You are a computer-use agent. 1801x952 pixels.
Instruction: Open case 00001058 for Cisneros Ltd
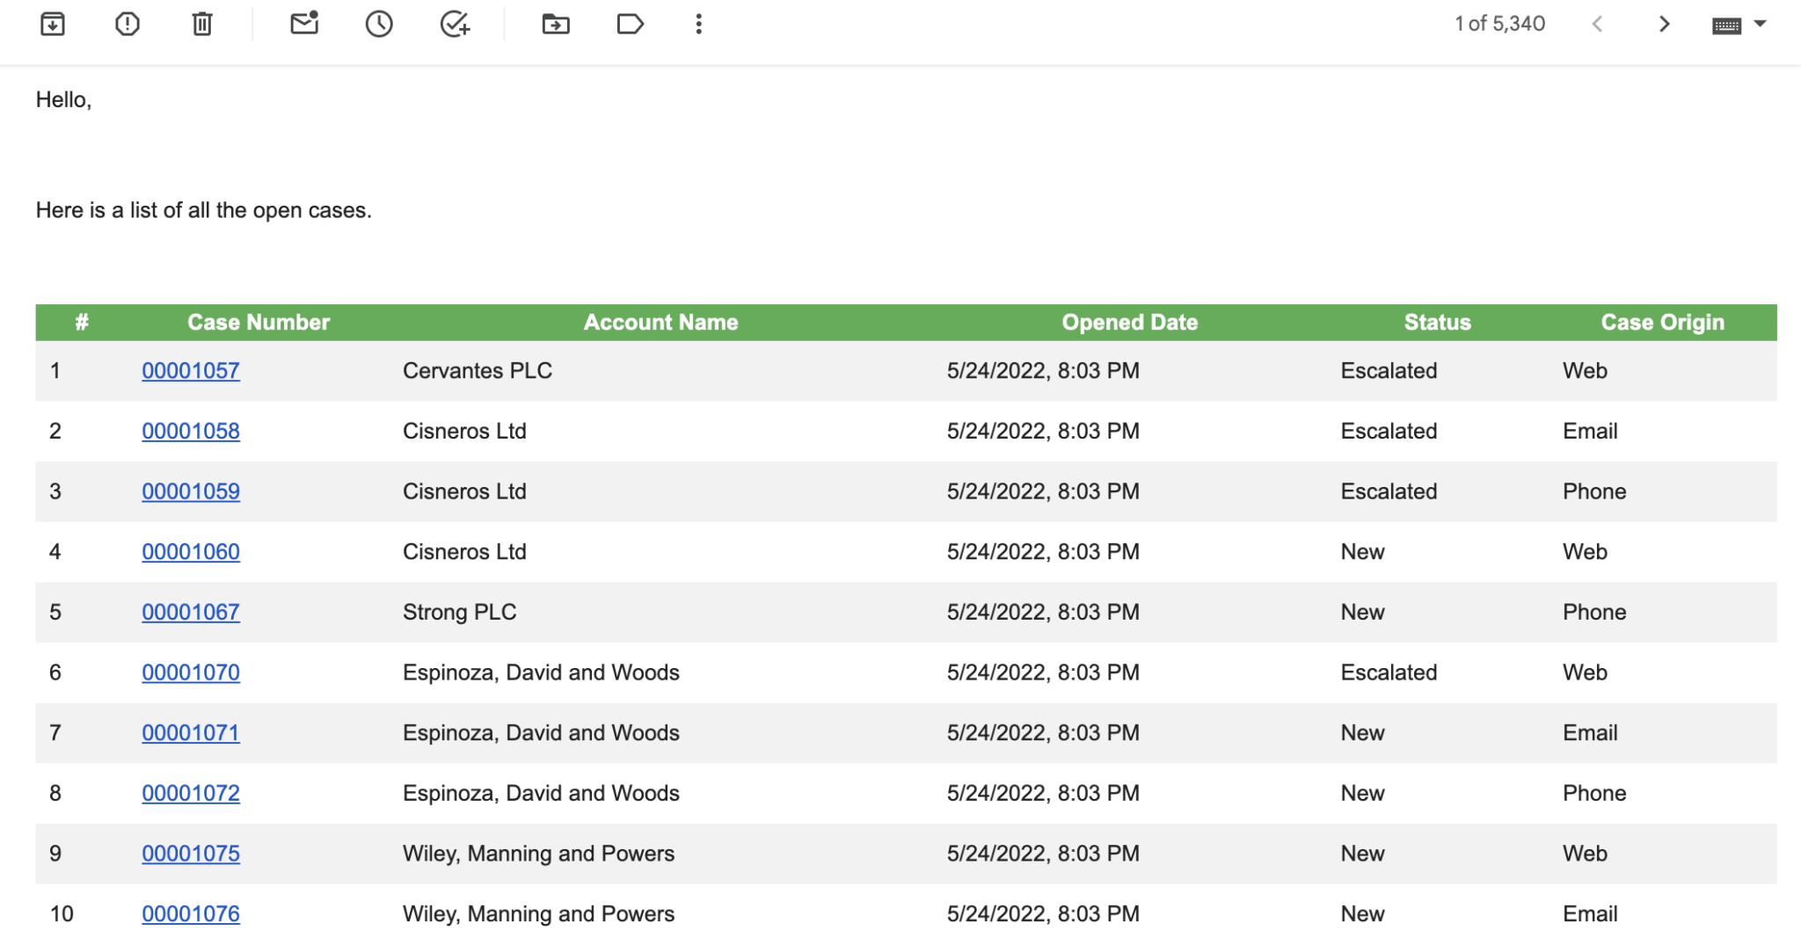pyautogui.click(x=191, y=431)
